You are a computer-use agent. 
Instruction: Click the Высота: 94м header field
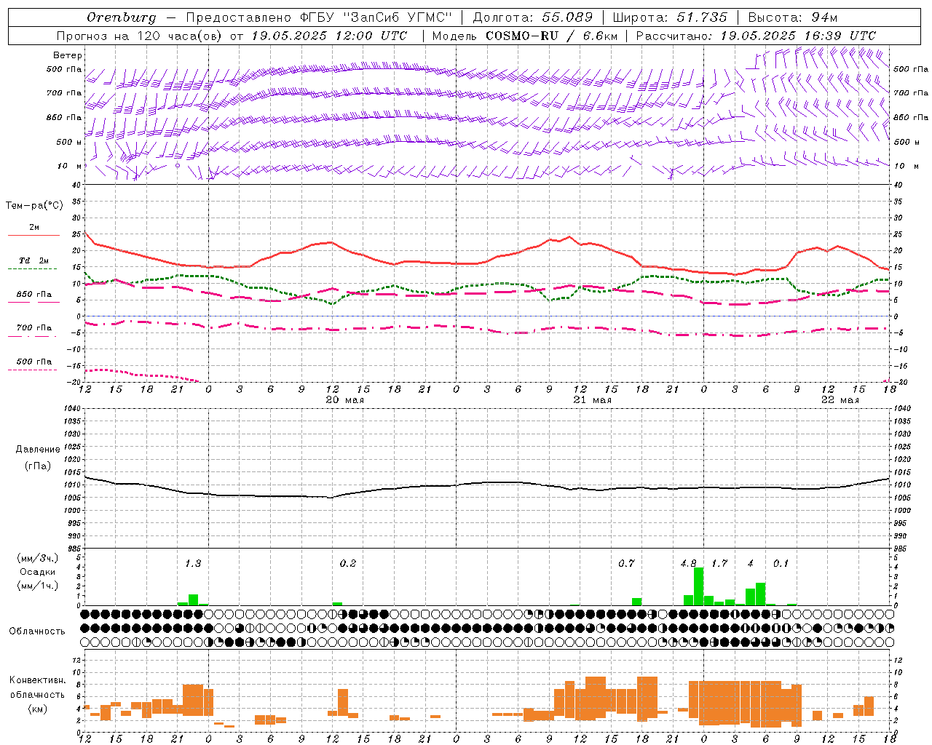tap(793, 17)
